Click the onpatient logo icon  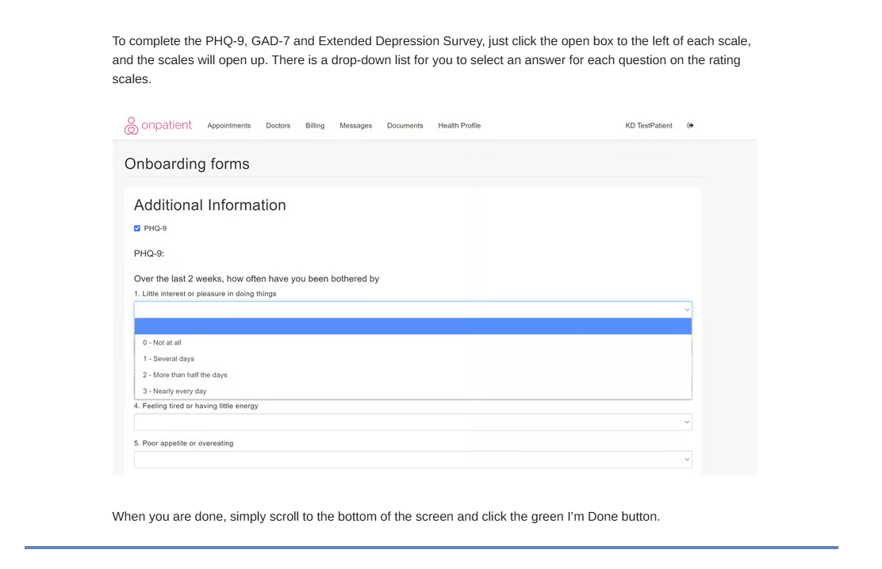(131, 126)
